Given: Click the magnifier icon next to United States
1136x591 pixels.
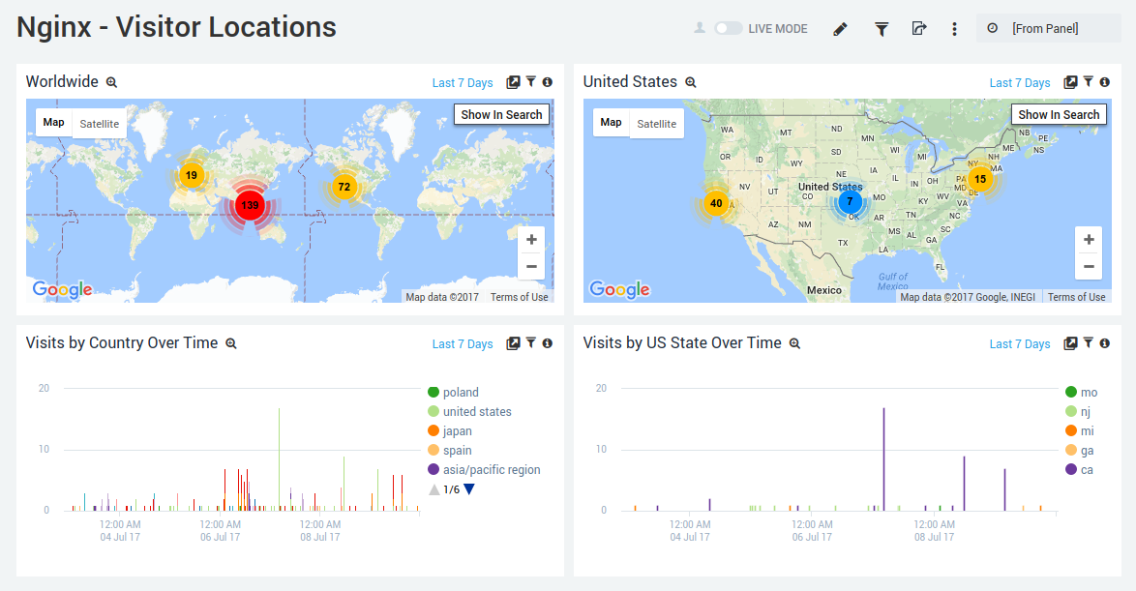Looking at the screenshot, I should 691,82.
